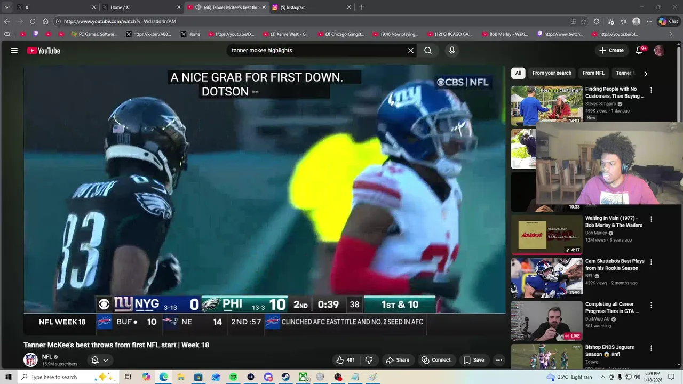
Task: Open the Bob Marley - Waiti... bookmark
Action: point(505,34)
